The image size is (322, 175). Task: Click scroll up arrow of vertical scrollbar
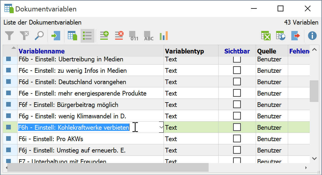point(314,50)
